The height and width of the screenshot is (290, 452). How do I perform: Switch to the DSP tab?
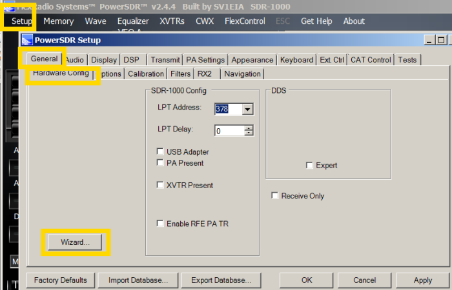[x=133, y=60]
